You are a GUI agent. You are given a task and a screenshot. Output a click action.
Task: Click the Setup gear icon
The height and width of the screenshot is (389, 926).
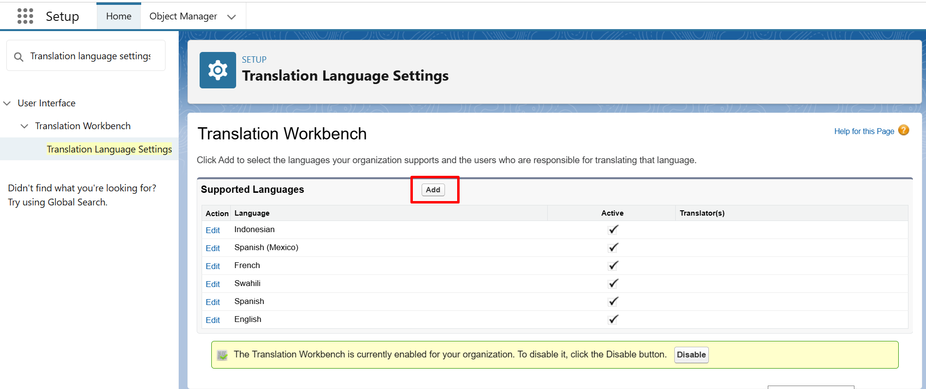click(218, 70)
